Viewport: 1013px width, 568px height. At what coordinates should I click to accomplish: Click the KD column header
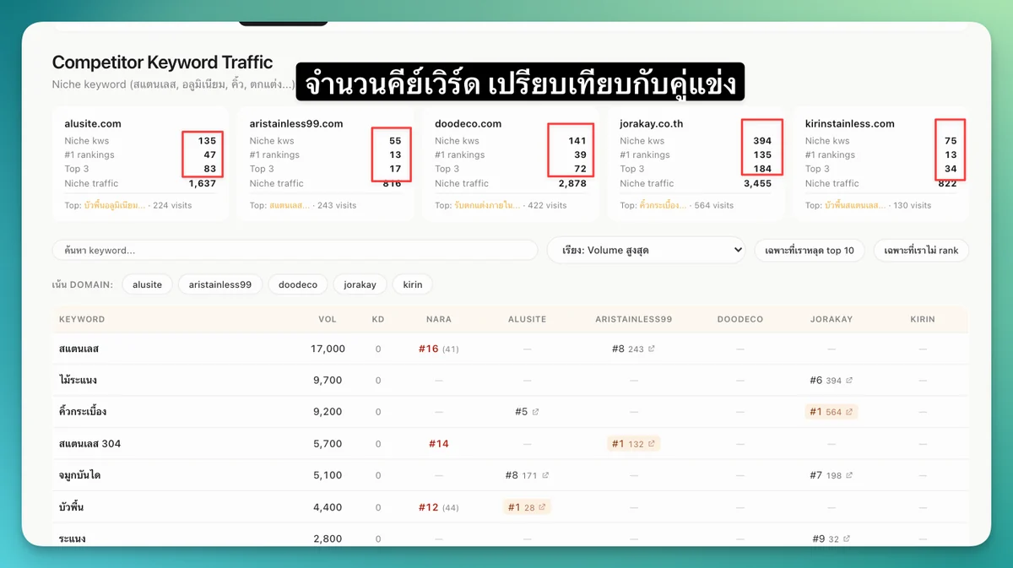(x=378, y=319)
